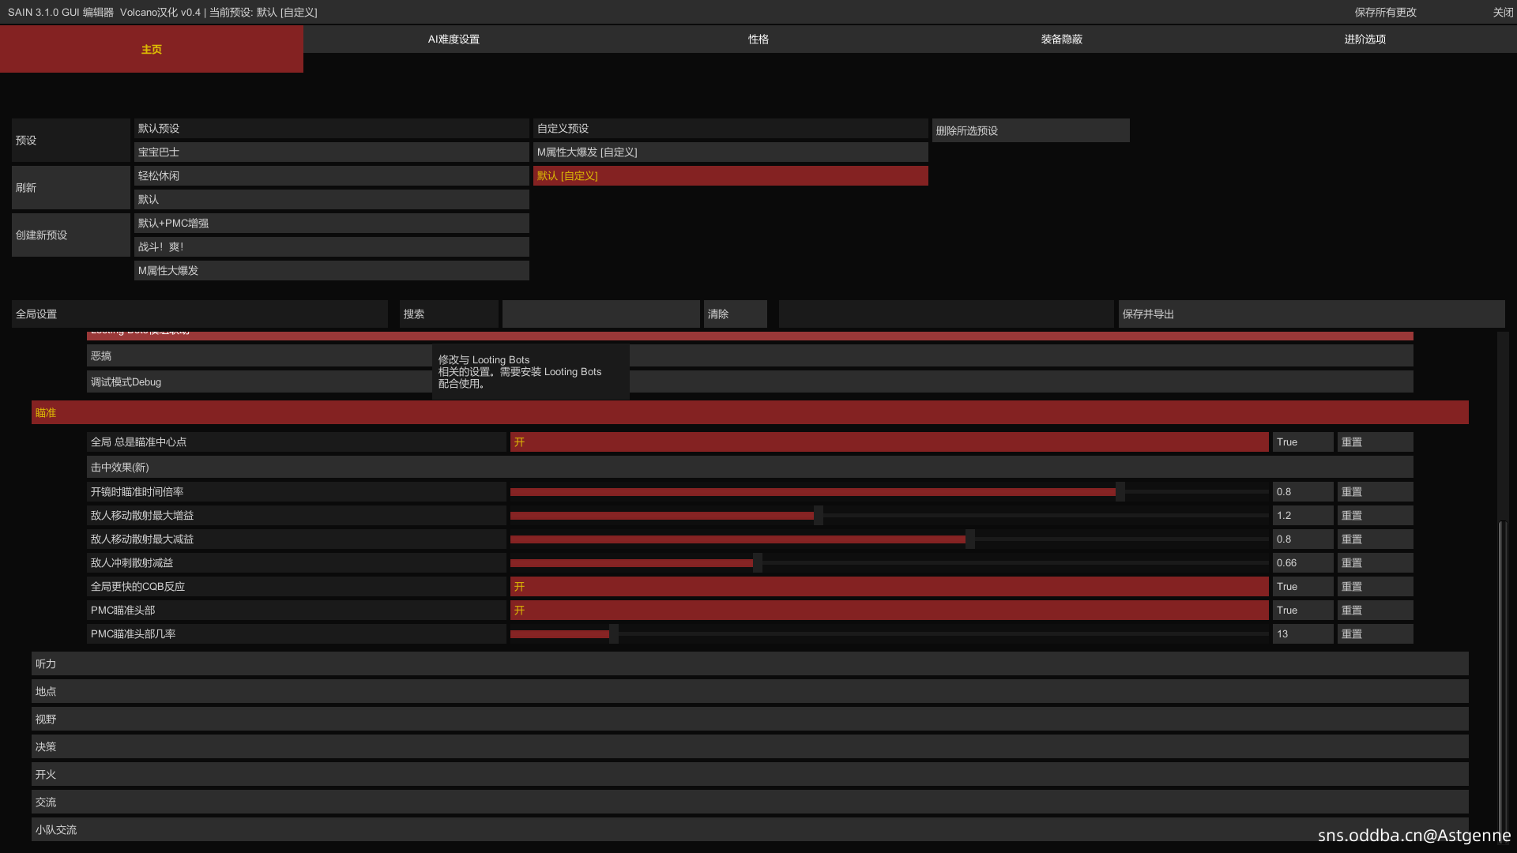Open the 装备隐蔽 tab
The width and height of the screenshot is (1517, 853).
pos(1061,39)
